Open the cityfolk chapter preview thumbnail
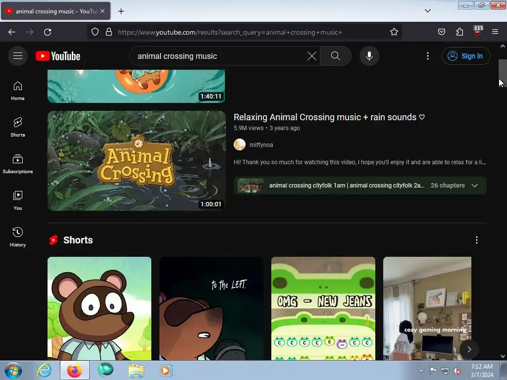Screen dimensions: 507x380 pyautogui.click(x=250, y=186)
